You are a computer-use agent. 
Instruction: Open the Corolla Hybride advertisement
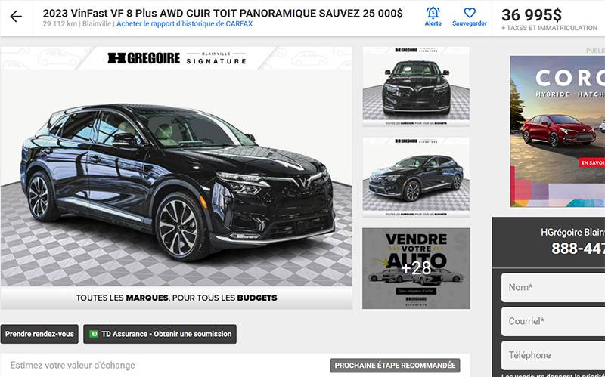[557, 131]
